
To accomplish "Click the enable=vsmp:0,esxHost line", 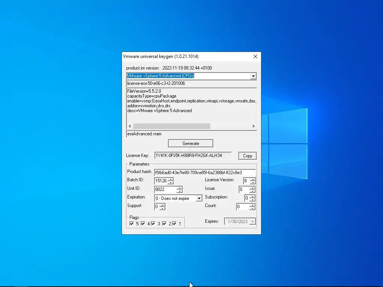I will [x=192, y=101].
